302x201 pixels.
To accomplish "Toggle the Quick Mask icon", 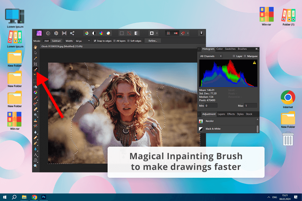I will 152,33.
